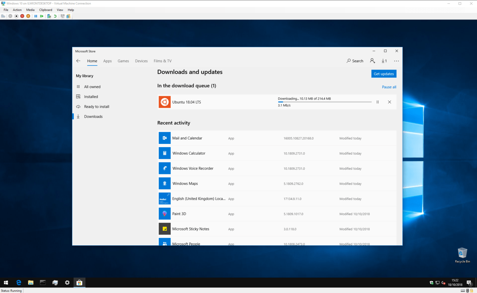
Task: Open the Store three-dots menu
Action: [396, 61]
